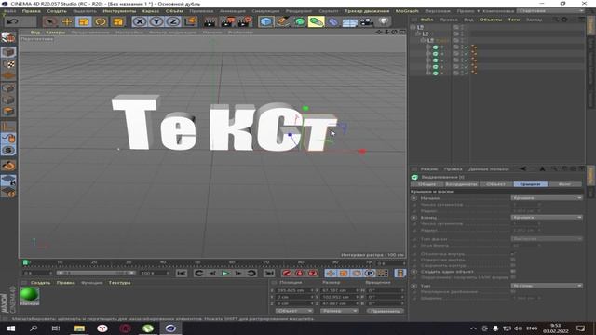Open the Тип dropdown in attributes
The width and height of the screenshot is (596, 335).
pos(547,286)
